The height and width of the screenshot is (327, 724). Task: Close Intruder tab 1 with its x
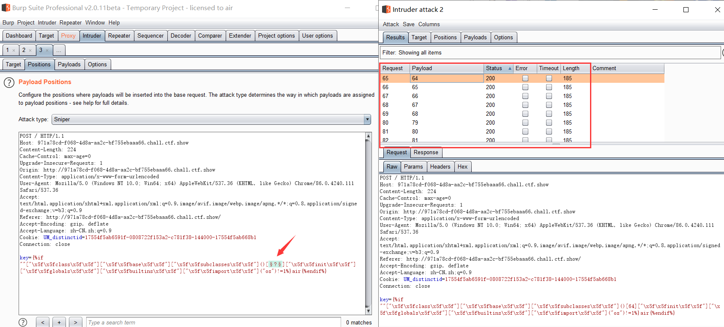[14, 50]
